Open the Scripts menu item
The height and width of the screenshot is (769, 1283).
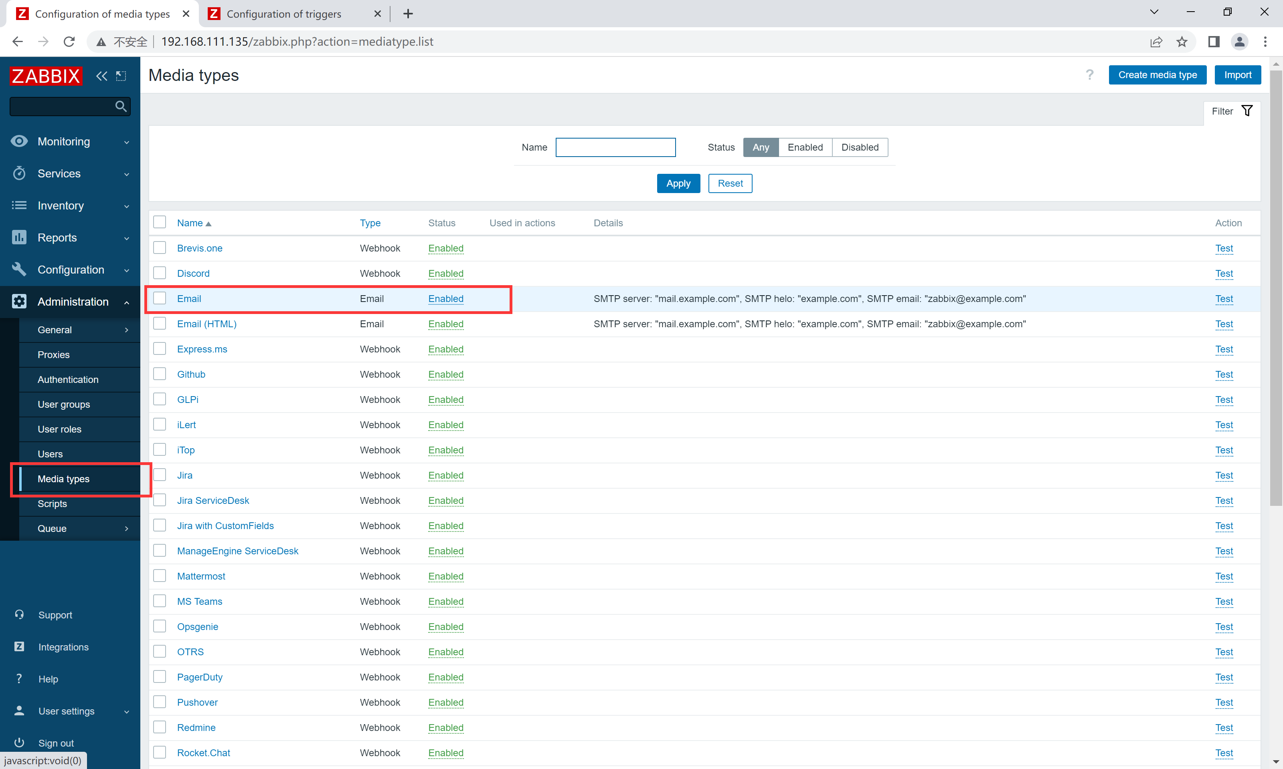[79, 504]
